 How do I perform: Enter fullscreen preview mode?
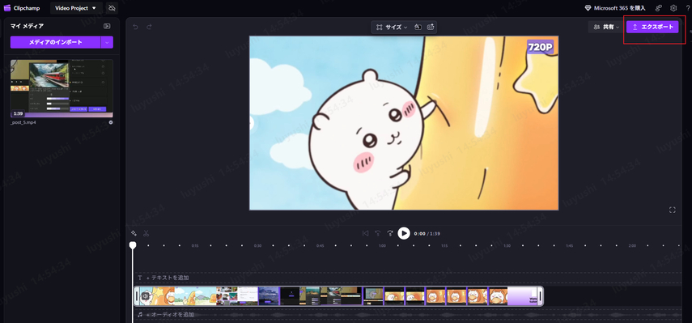point(672,210)
